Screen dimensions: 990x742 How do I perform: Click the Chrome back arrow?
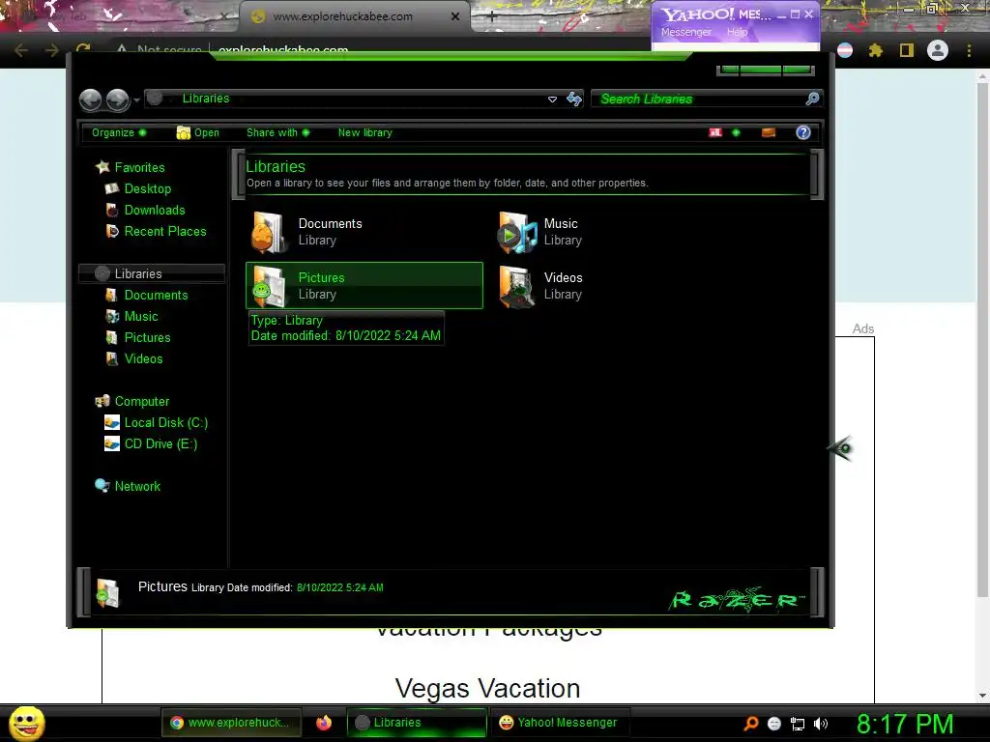tap(21, 50)
